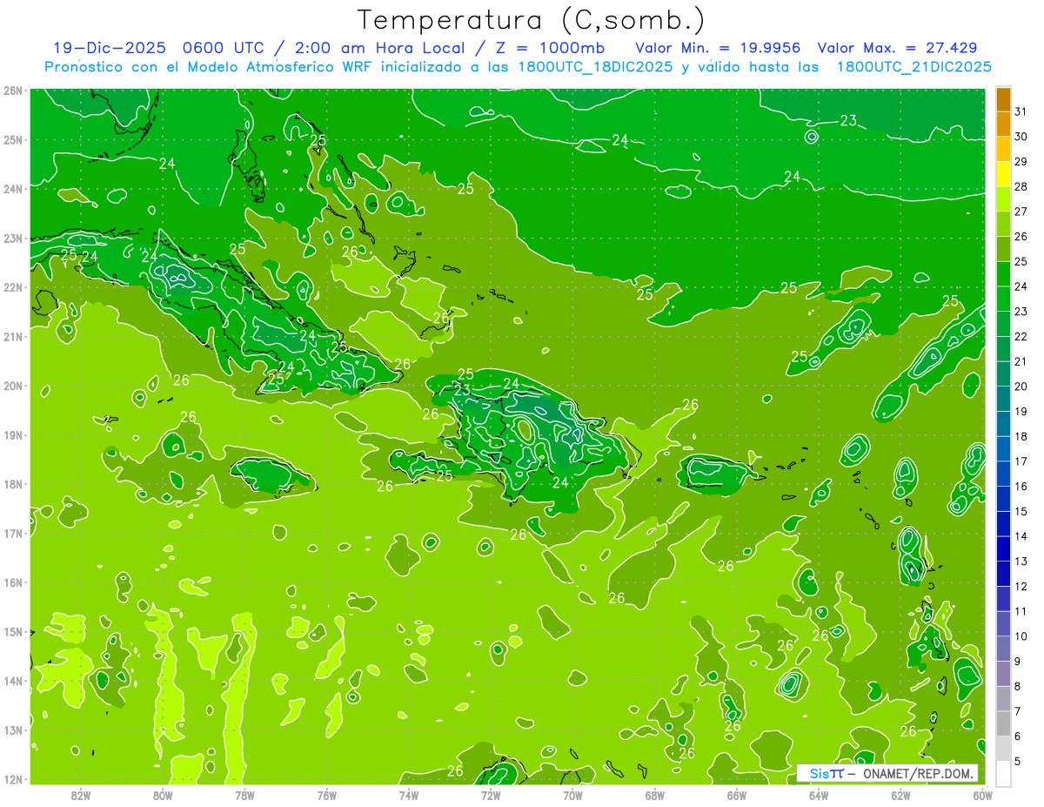1044x807 pixels.
Task: Click 'Valor Max. = 27.429' text
Action: click(897, 48)
